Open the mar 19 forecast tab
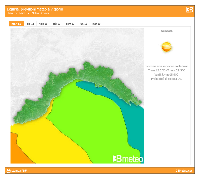Viewport: 200px width, 179px height. tap(96, 24)
